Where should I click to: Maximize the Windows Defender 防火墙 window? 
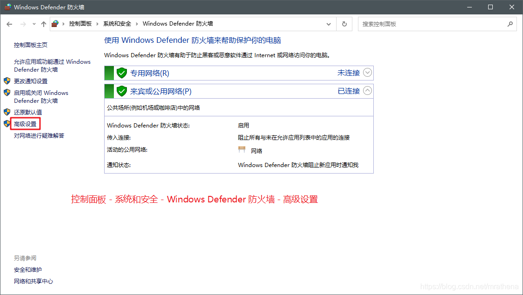click(x=490, y=7)
